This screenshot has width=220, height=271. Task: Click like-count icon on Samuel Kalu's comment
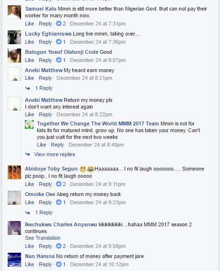[59, 24]
